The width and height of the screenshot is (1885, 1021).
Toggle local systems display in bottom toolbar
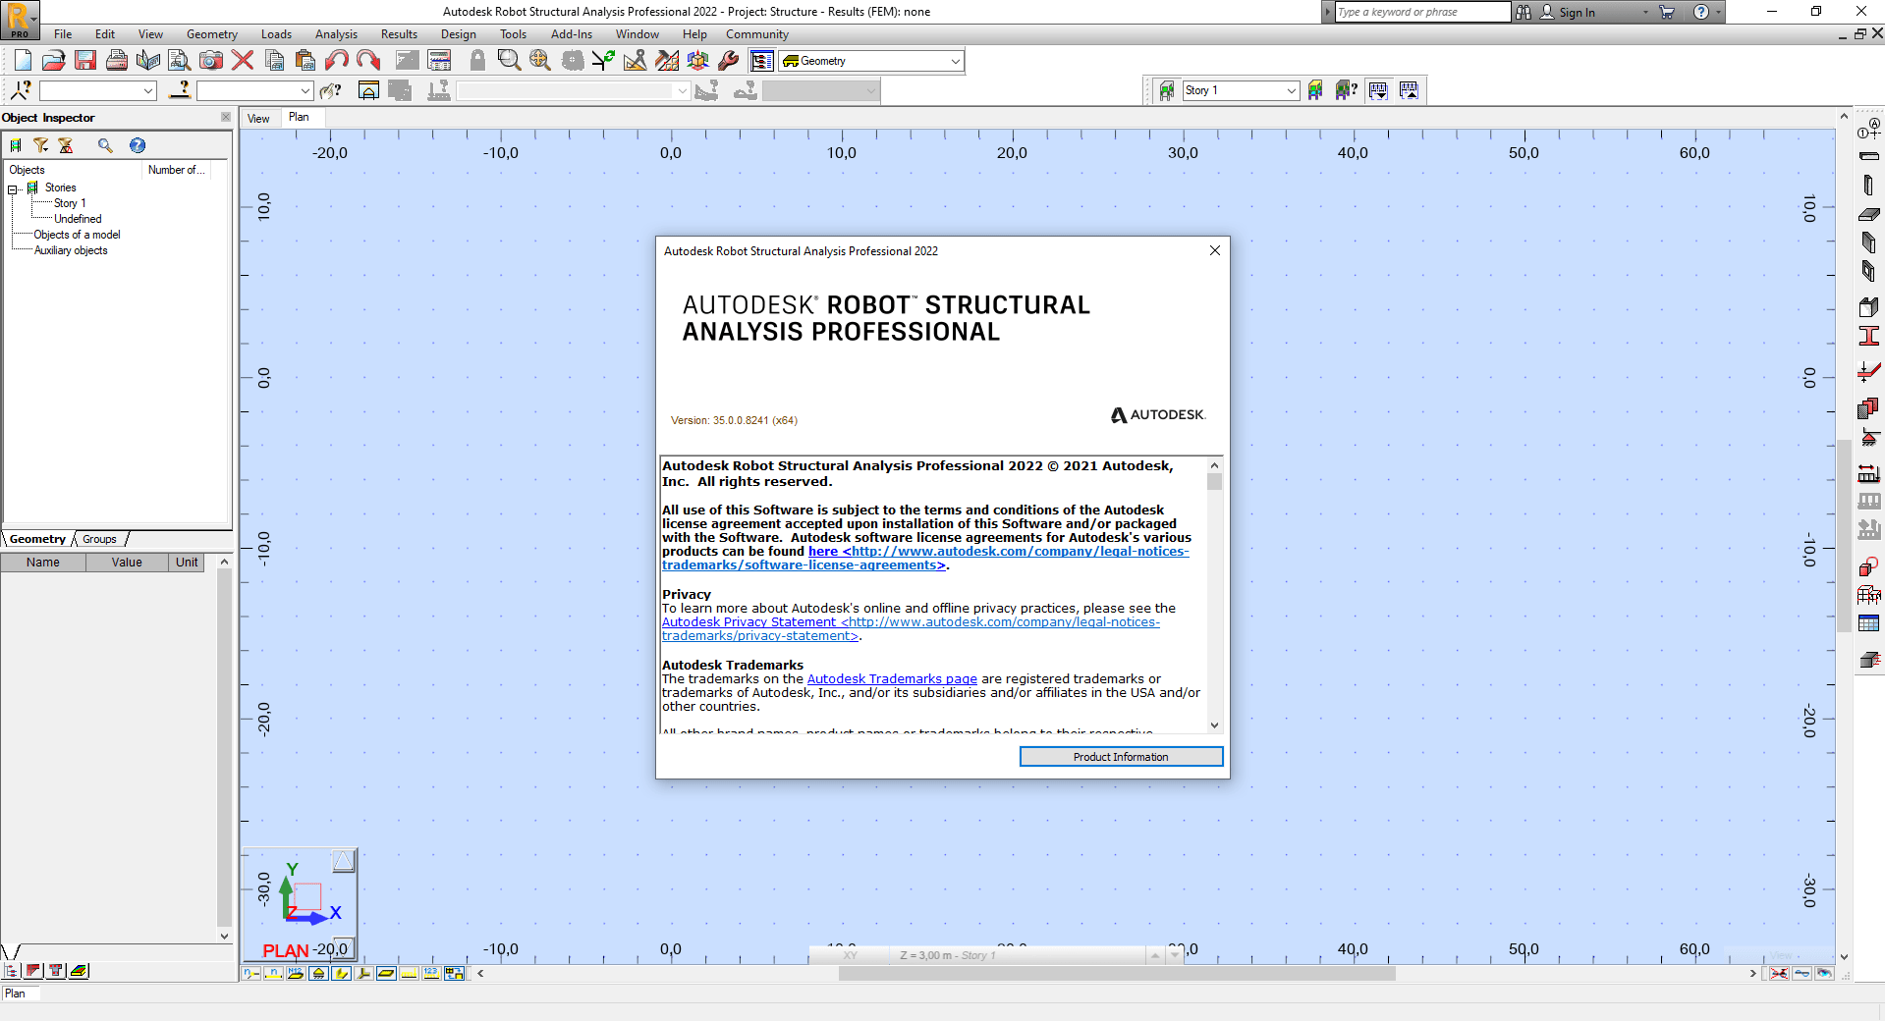363,973
